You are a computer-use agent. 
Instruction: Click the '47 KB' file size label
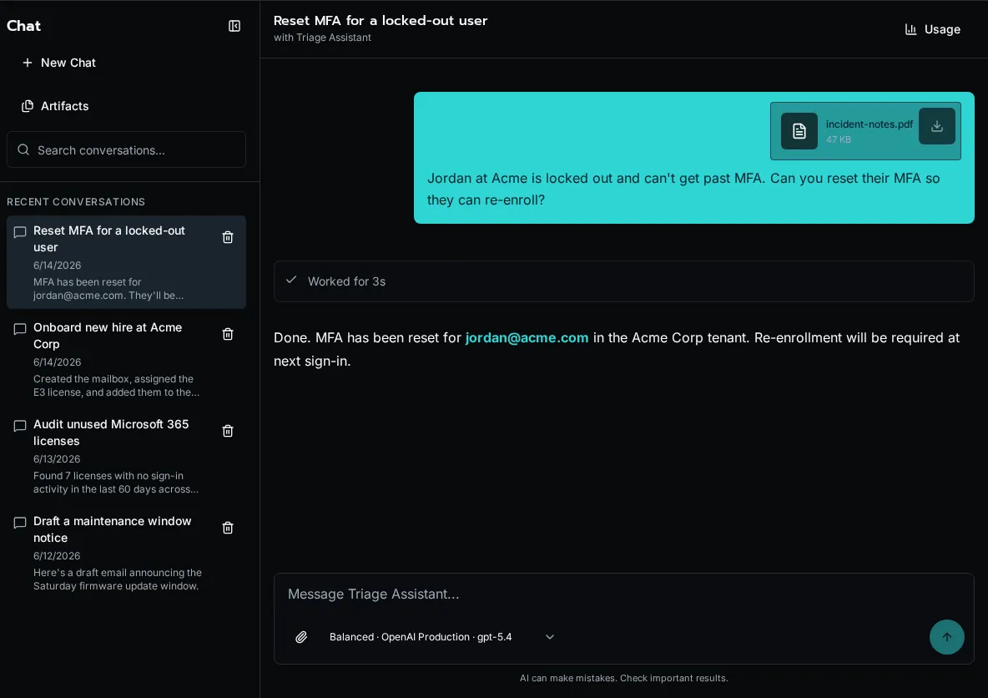(838, 139)
